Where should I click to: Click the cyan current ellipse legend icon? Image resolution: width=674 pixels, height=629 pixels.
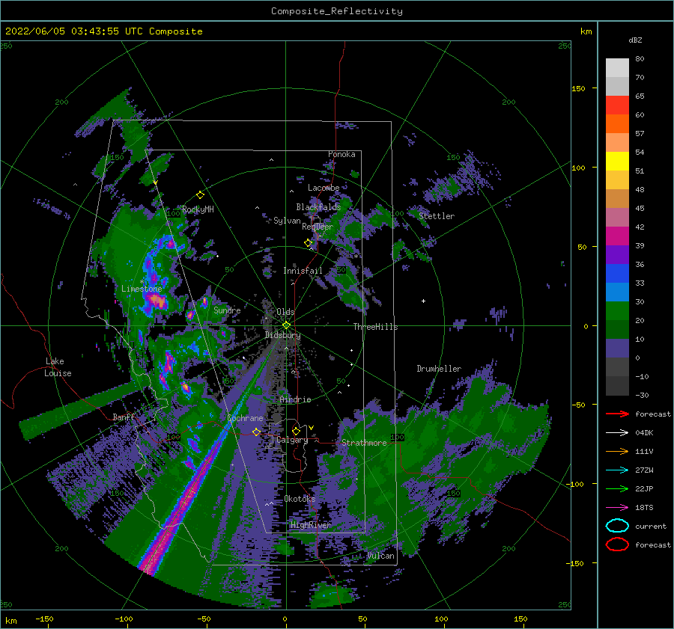[x=617, y=526]
